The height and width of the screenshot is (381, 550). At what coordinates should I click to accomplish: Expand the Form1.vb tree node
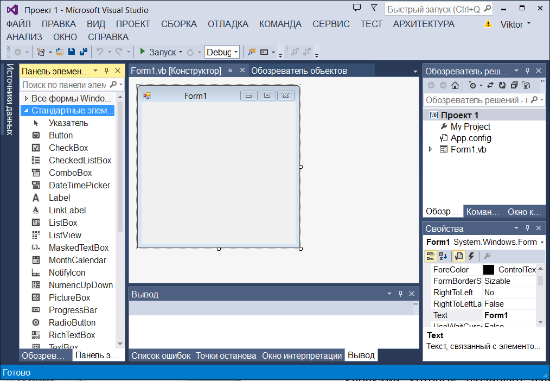point(431,149)
